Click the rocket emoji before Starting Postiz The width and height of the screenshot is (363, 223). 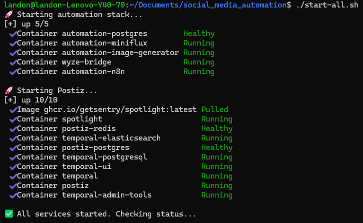9,90
